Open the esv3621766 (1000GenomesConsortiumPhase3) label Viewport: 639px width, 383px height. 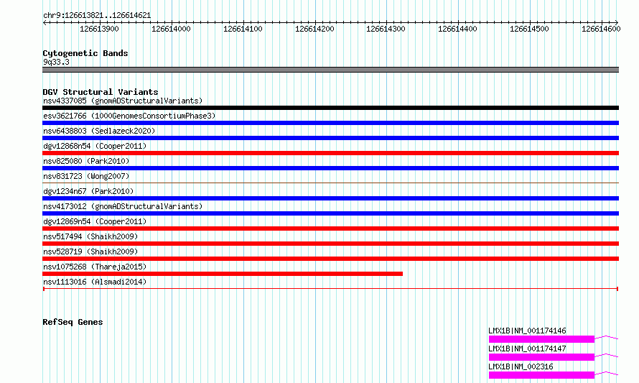click(x=129, y=116)
